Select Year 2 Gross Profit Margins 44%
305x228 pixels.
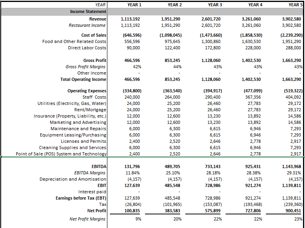[174, 67]
